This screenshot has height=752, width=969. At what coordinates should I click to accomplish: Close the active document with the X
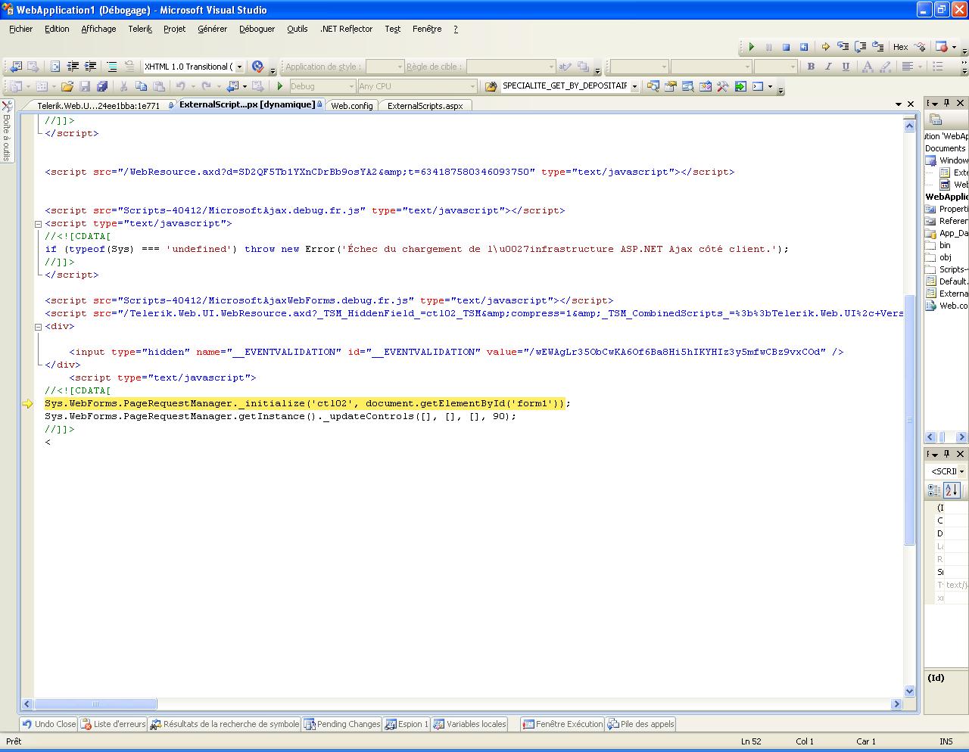(911, 104)
